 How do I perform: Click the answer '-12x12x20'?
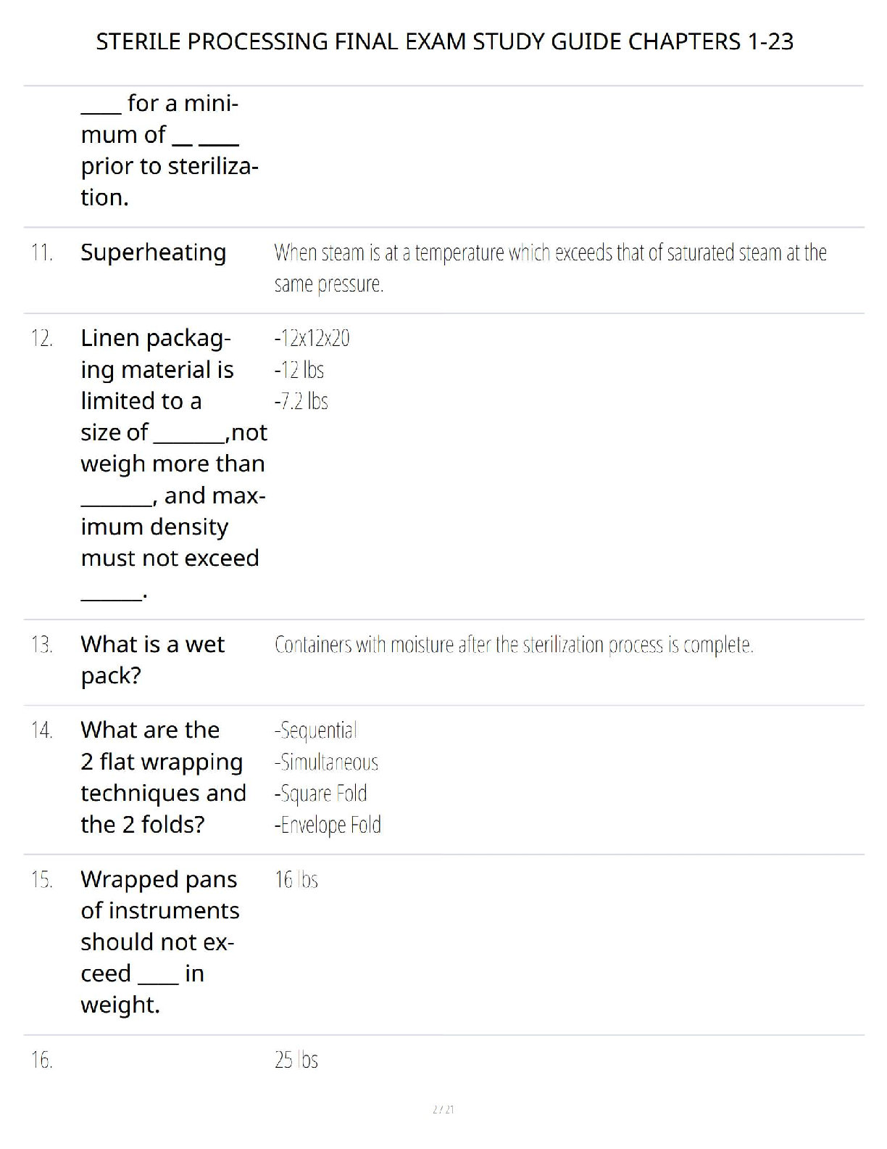[312, 338]
